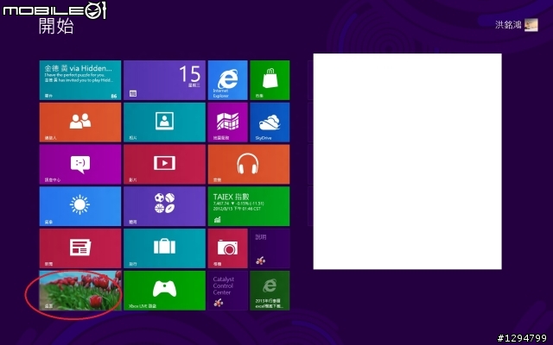Screen dimensions: 553x345
Task: Open the Messaging tile with smiley bubble
Action: point(80,164)
